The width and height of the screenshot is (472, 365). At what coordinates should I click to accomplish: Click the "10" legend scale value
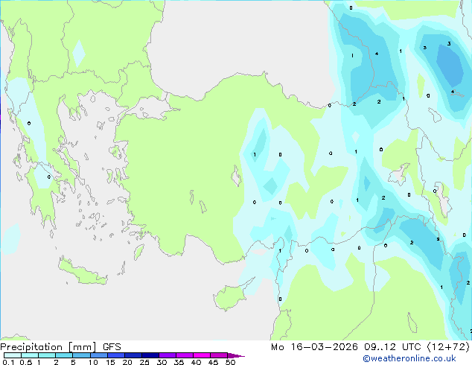click(x=93, y=362)
